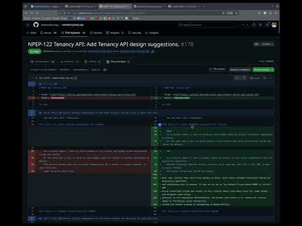Switch to the PR Conversation tab
The height and width of the screenshot is (226, 302).
tap(42, 62)
